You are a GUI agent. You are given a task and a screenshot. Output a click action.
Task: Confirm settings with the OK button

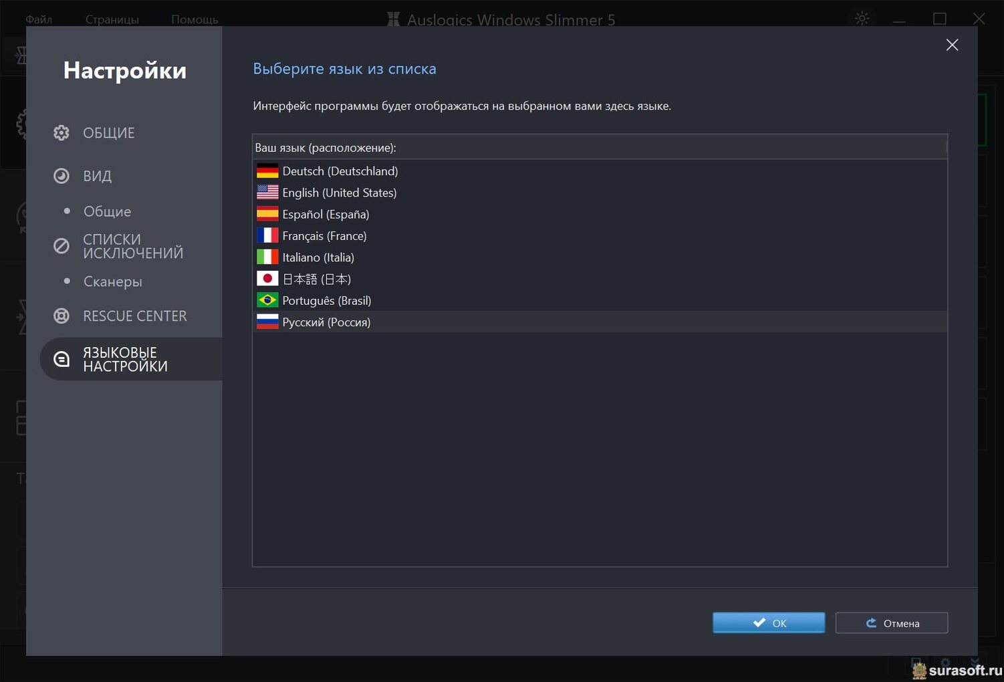click(769, 622)
